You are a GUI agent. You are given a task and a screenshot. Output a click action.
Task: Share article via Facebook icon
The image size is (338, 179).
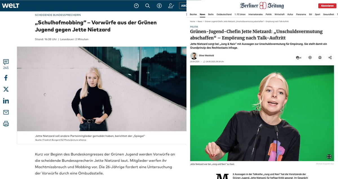(6, 78)
